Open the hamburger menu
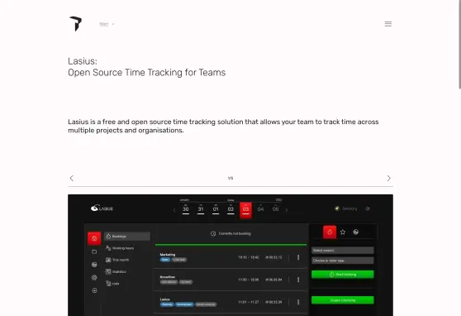The width and height of the screenshot is (461, 316). [x=388, y=24]
